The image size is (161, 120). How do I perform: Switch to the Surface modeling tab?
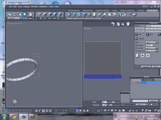127,10
